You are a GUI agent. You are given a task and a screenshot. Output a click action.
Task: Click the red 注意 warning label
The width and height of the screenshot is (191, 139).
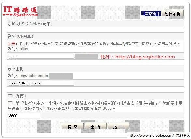click(11, 44)
